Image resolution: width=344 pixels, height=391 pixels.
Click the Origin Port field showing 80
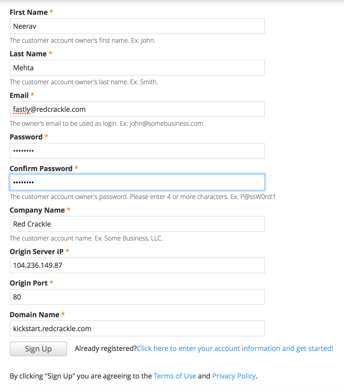137,297
